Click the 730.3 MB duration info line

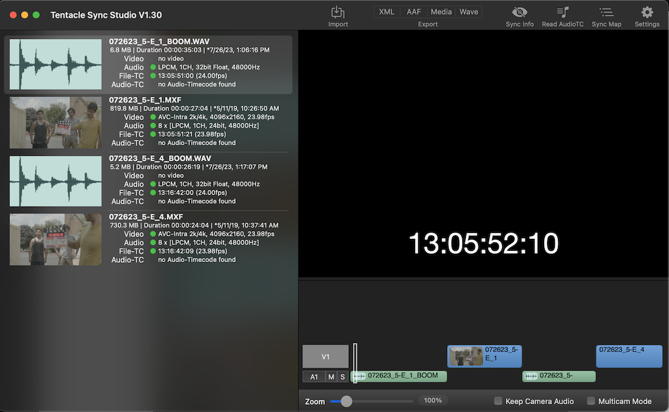click(194, 225)
